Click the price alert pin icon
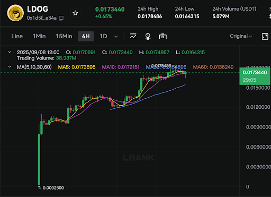The height and width of the screenshot is (197, 271). (x=148, y=37)
